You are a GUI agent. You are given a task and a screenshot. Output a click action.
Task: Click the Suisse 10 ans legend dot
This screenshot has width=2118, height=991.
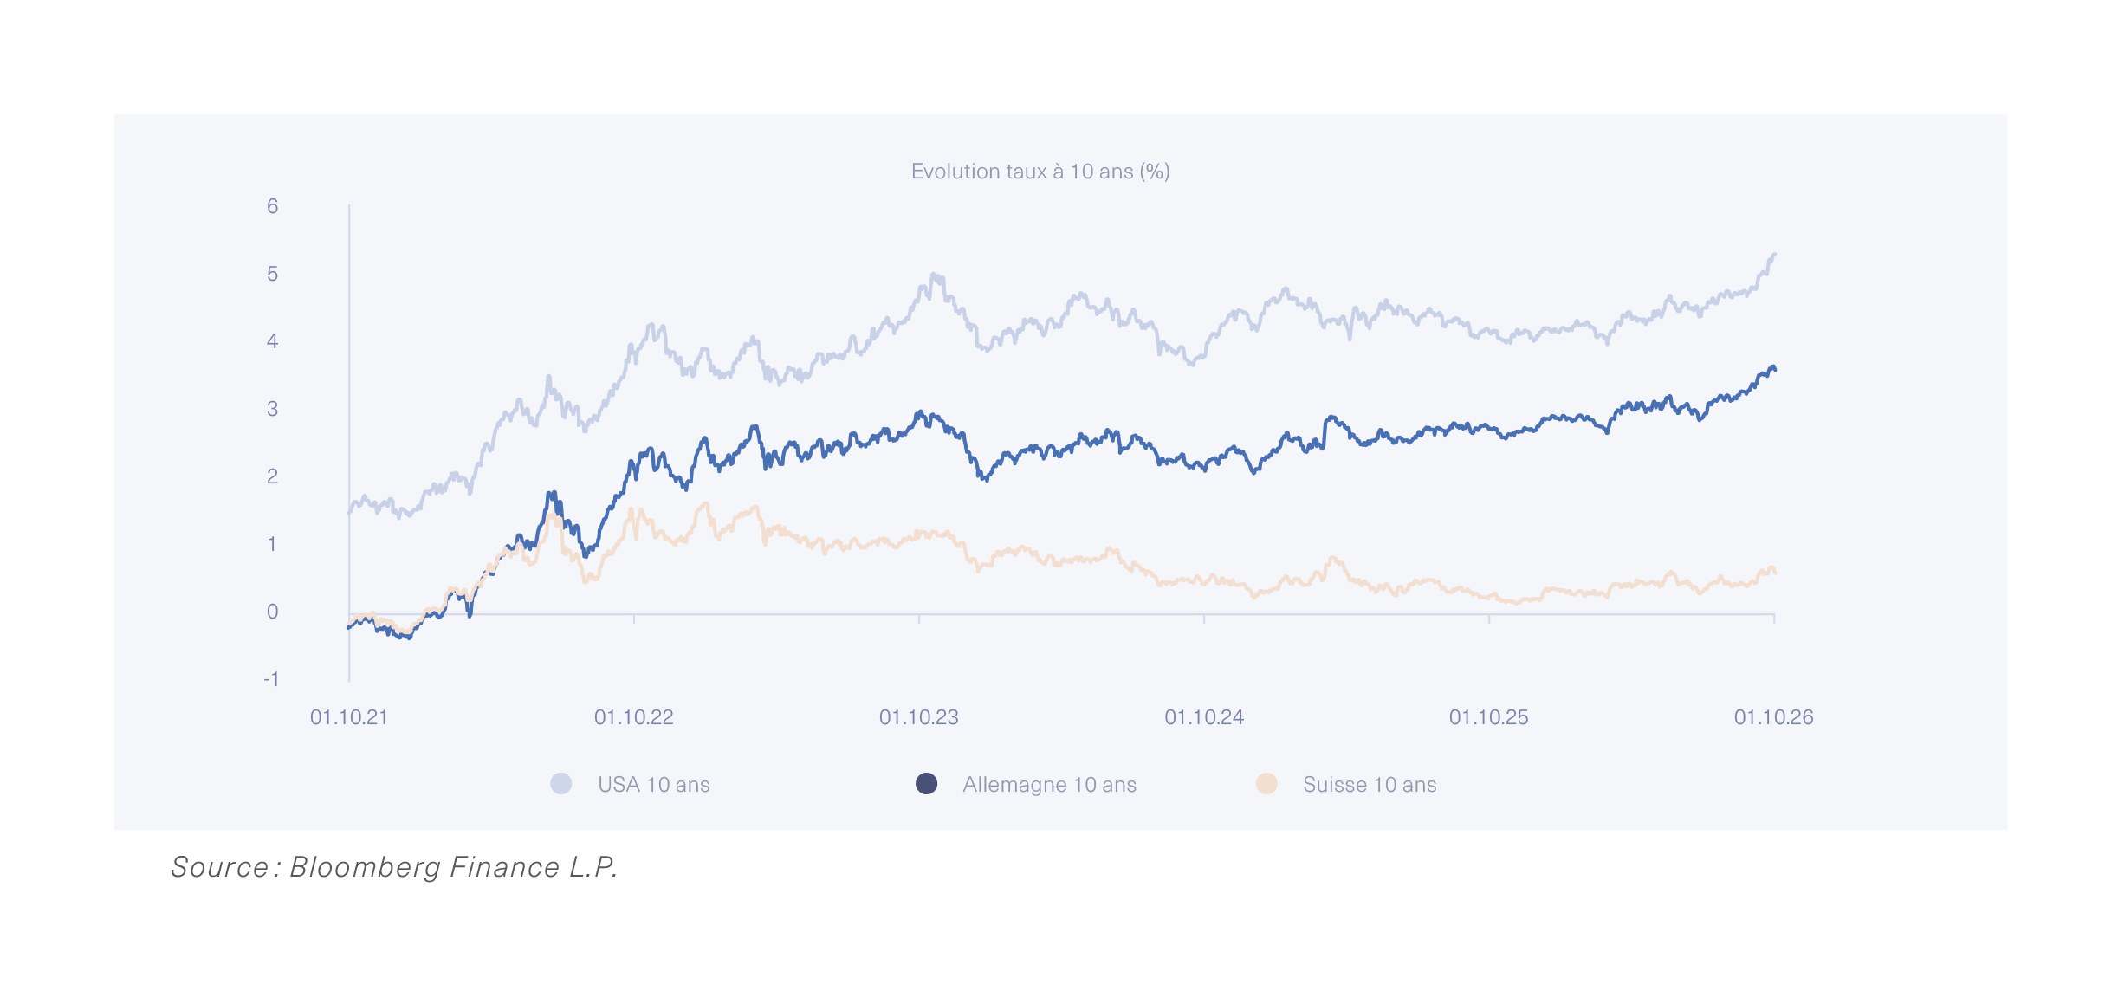(x=1266, y=784)
